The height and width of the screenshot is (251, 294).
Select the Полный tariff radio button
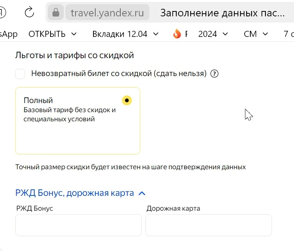coord(127,100)
